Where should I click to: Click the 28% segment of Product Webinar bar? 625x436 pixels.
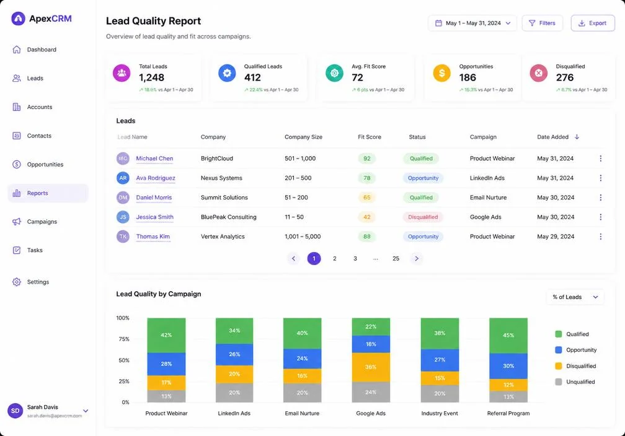tap(166, 364)
